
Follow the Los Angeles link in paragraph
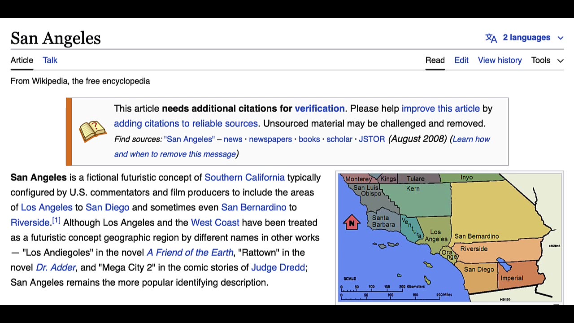47,207
